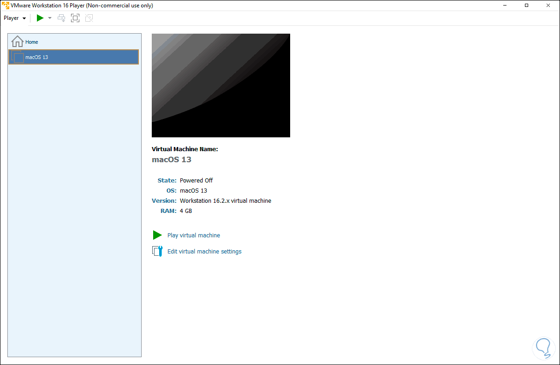The image size is (560, 365).
Task: Click the wrench settings icon
Action: tap(157, 251)
